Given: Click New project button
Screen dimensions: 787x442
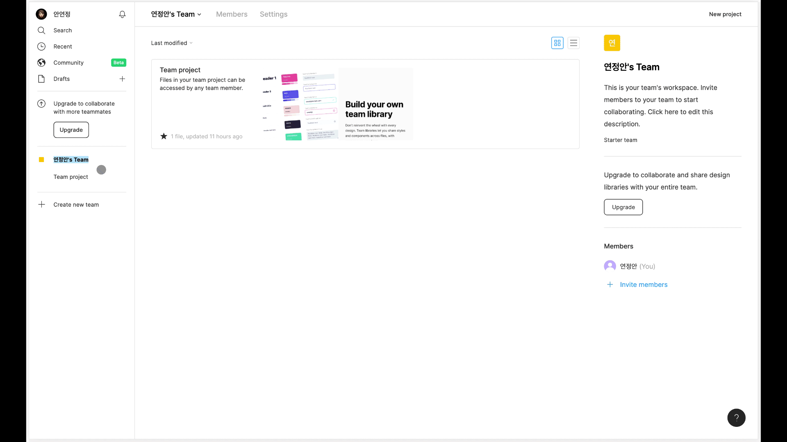Looking at the screenshot, I should tap(725, 14).
